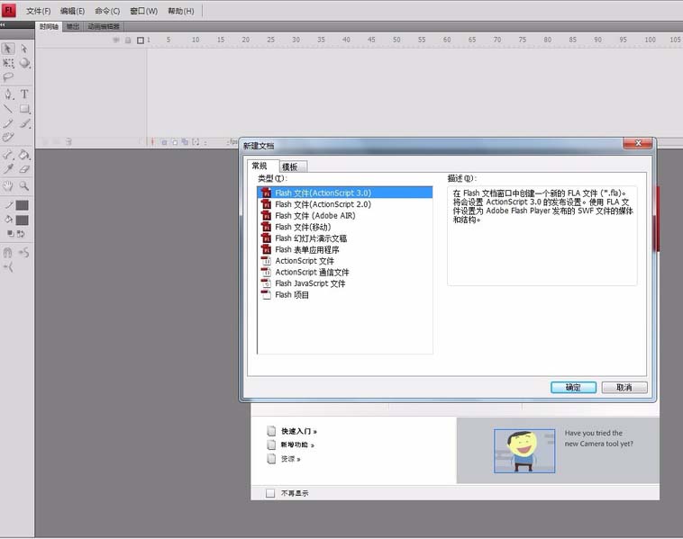
Task: Click the delete layer trash icon
Action: [68, 142]
